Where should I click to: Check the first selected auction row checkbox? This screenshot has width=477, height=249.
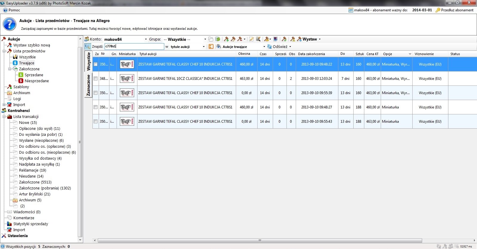pyautogui.click(x=96, y=64)
